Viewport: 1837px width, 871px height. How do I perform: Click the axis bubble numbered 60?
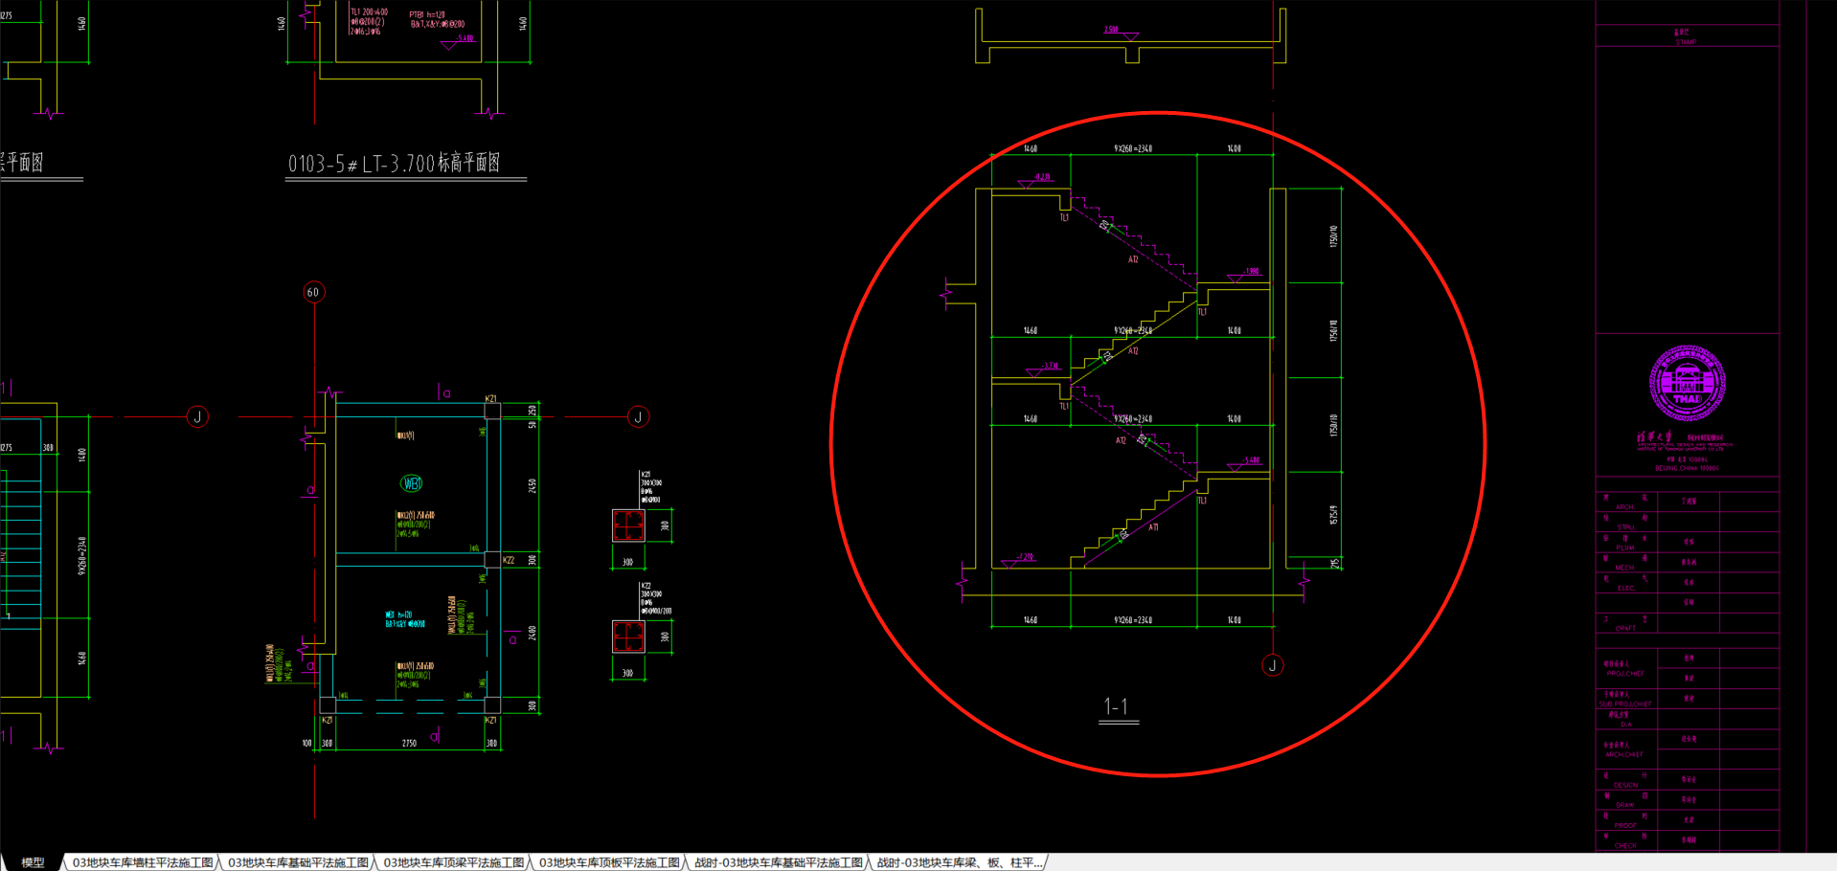(x=313, y=292)
